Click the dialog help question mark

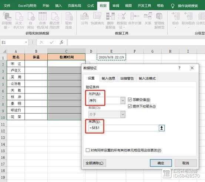tap(179, 68)
